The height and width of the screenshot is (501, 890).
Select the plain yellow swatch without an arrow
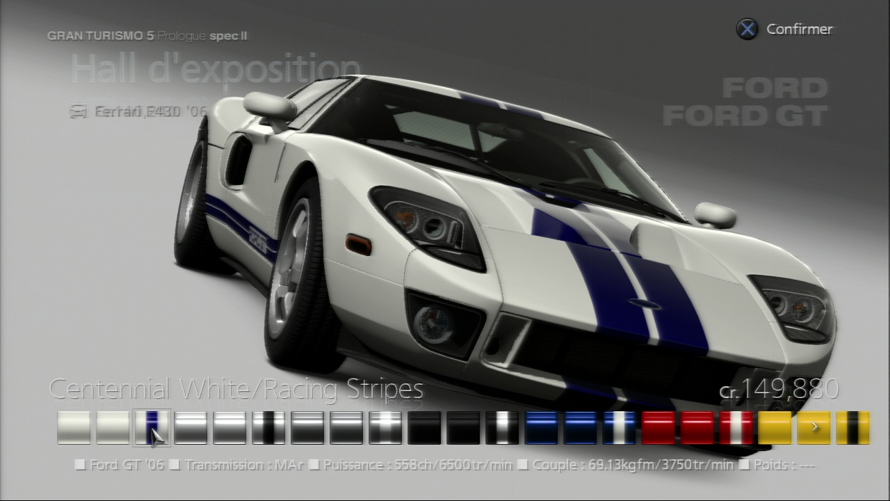(775, 427)
